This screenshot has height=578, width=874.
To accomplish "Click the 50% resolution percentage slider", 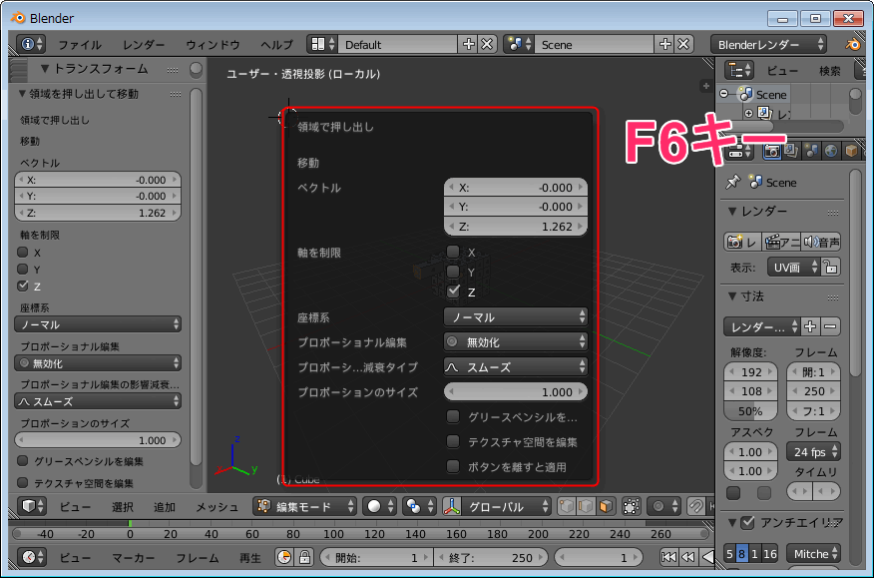I will [x=750, y=411].
